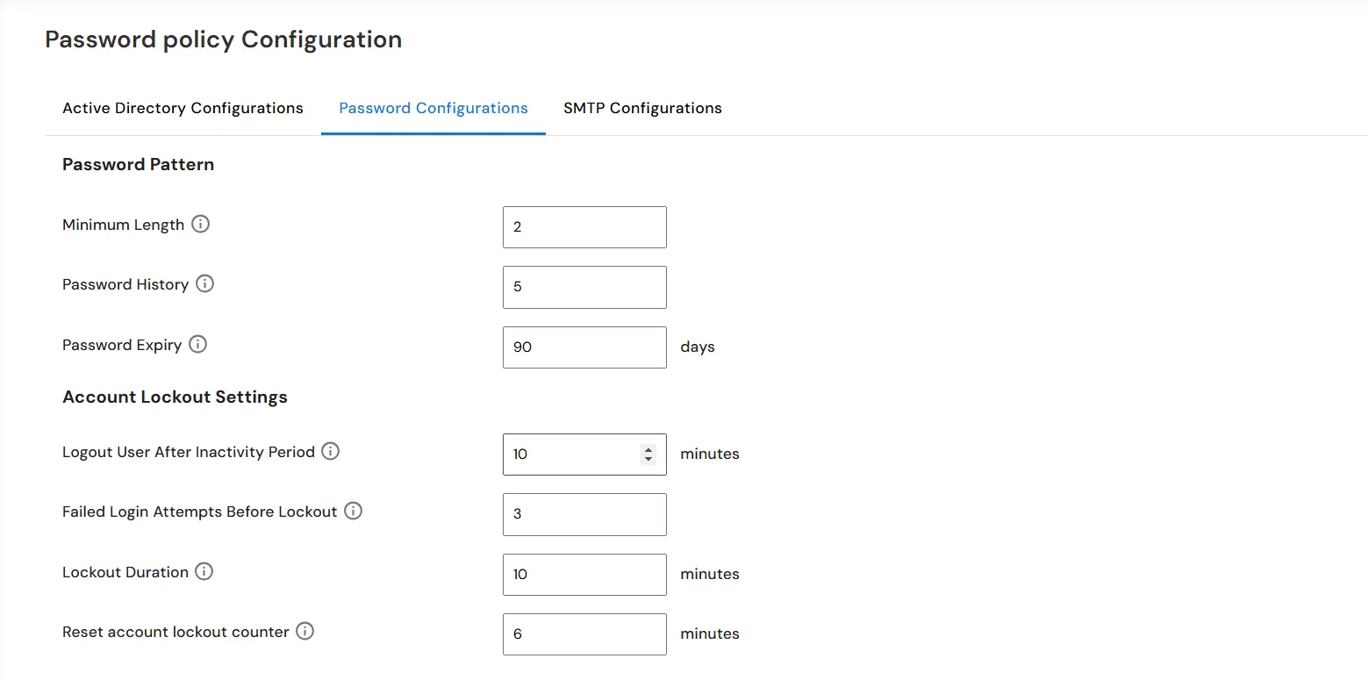
Task: Click the Minimum Length info icon
Action: 201,224
